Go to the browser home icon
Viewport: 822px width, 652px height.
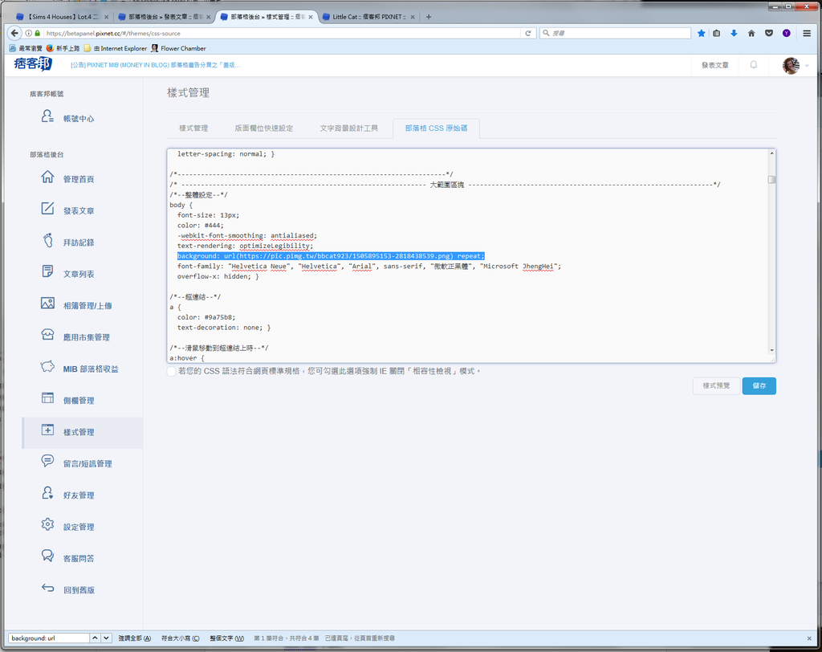751,33
